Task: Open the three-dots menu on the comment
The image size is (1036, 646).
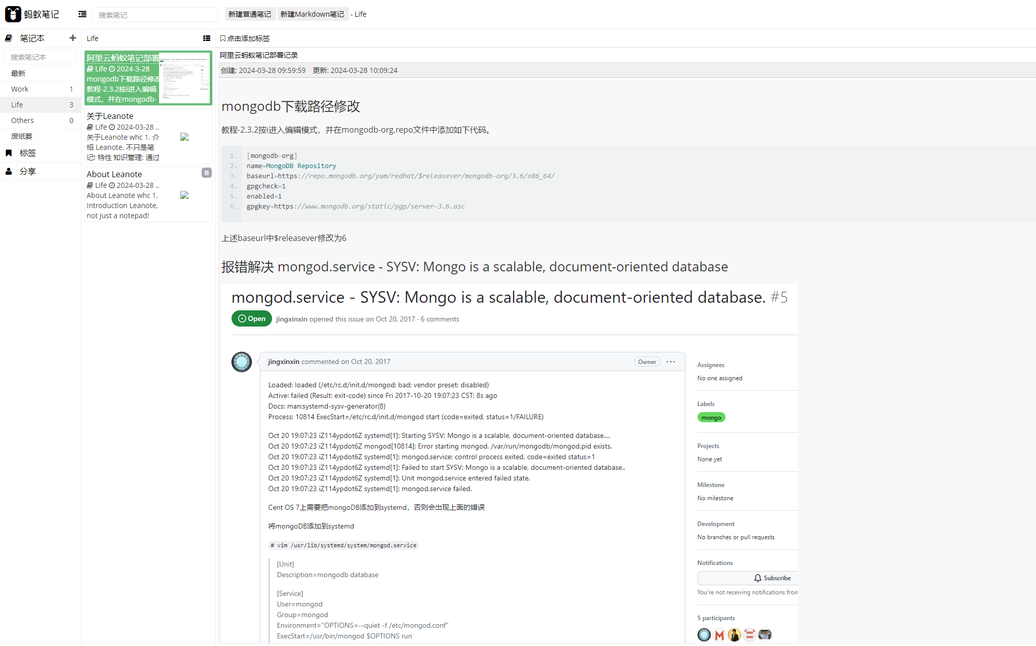Action: pos(671,361)
